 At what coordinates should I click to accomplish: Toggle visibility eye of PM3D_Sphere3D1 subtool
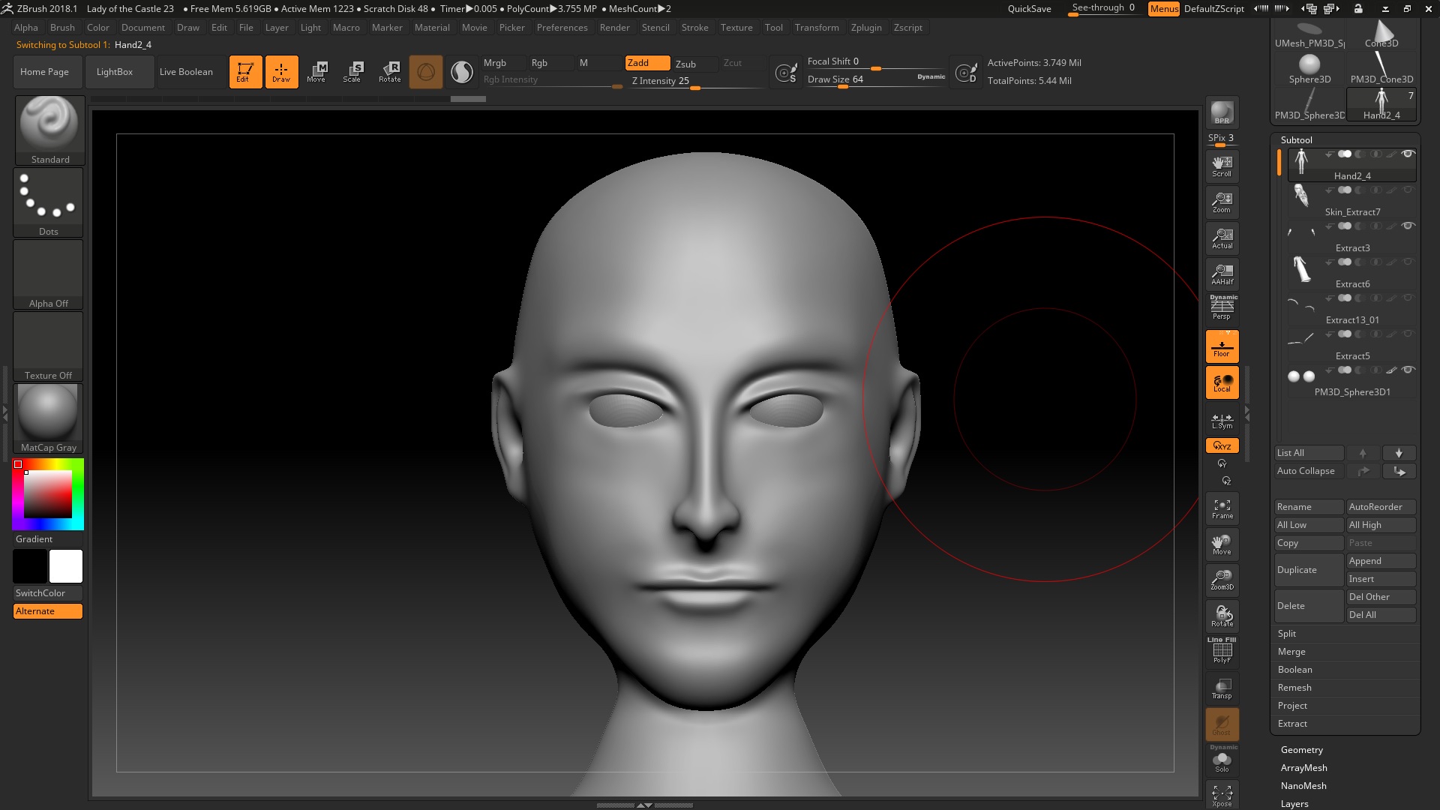1408,370
